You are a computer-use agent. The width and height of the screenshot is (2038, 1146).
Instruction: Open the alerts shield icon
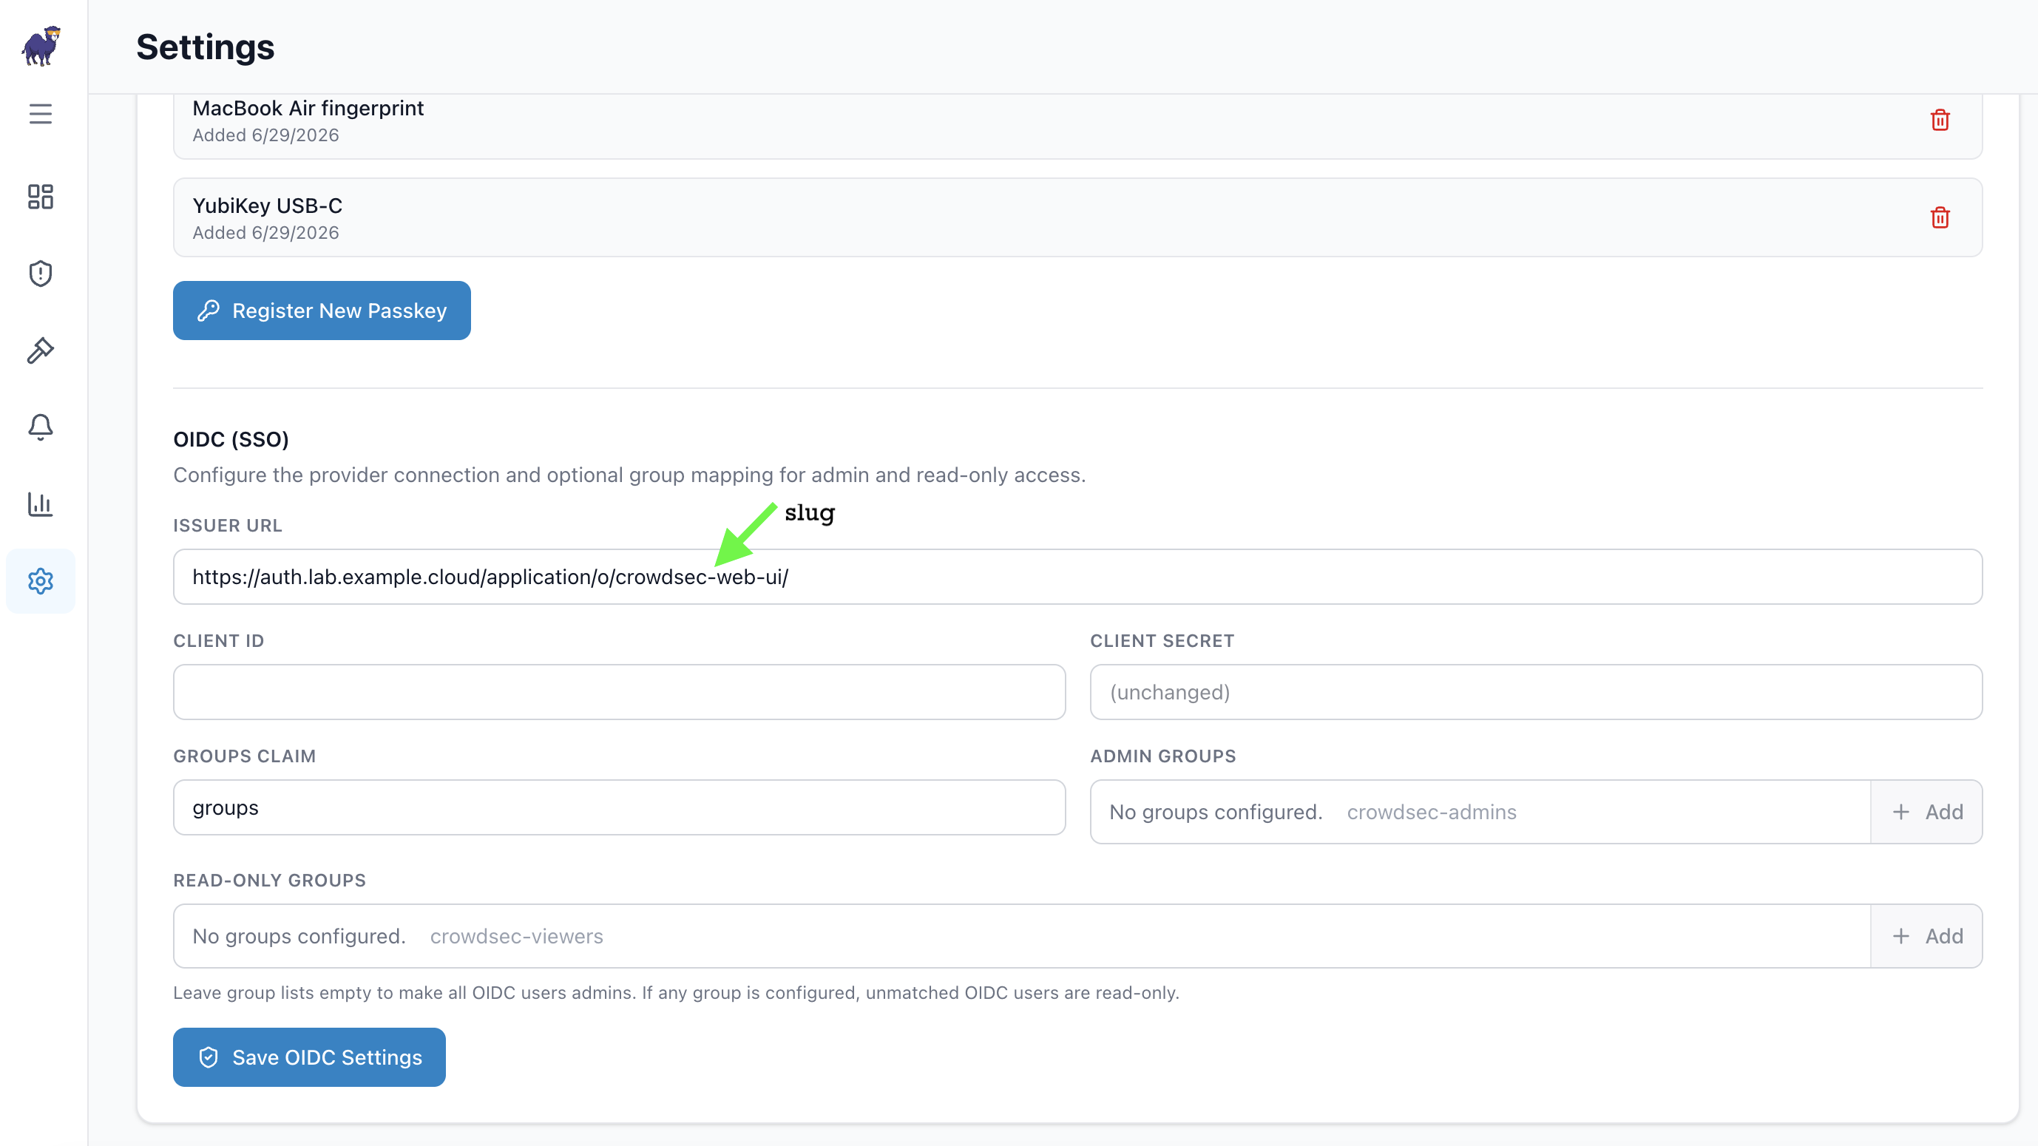(41, 274)
